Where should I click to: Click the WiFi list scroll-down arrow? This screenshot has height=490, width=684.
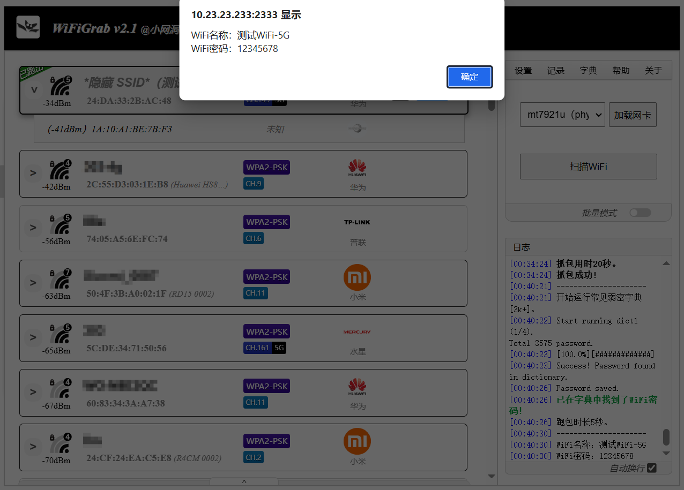[x=492, y=476]
